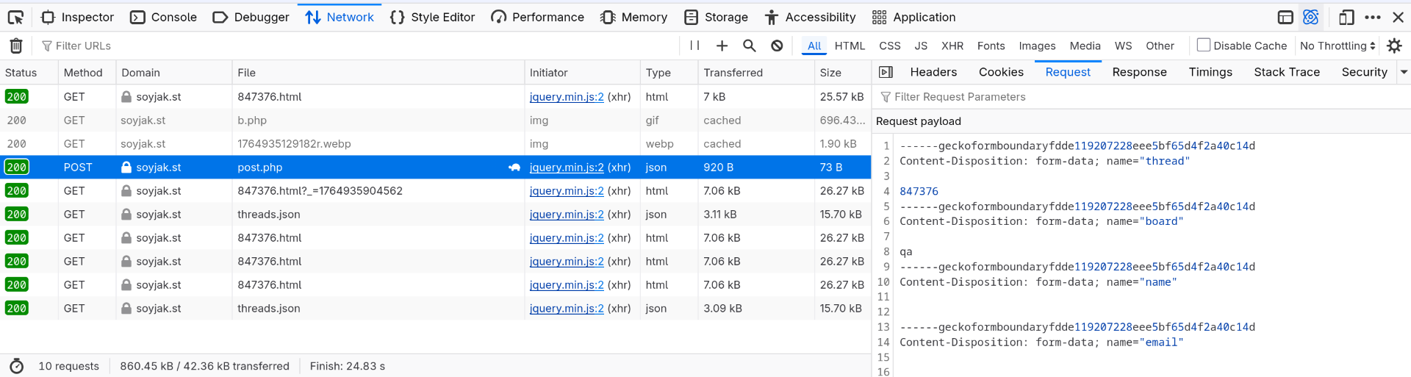The height and width of the screenshot is (377, 1411).
Task: Open the No Throttling dropdown
Action: pos(1337,46)
